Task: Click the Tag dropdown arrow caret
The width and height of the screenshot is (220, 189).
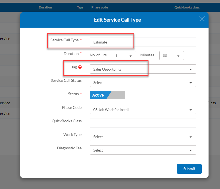Action: 191,69
